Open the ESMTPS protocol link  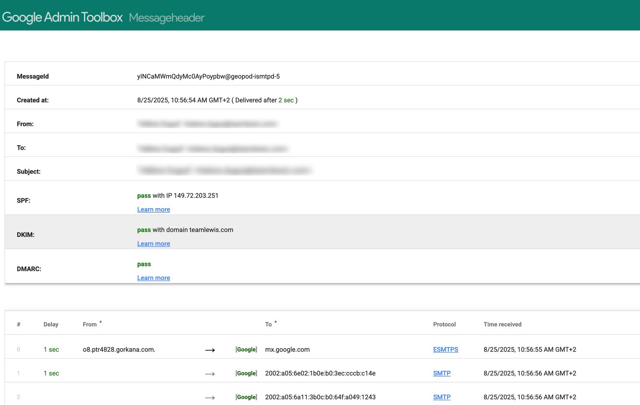point(446,349)
